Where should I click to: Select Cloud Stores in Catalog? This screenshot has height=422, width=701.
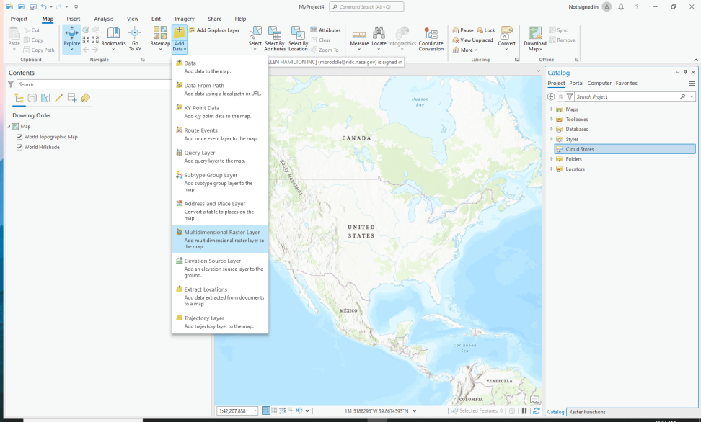pyautogui.click(x=625, y=149)
